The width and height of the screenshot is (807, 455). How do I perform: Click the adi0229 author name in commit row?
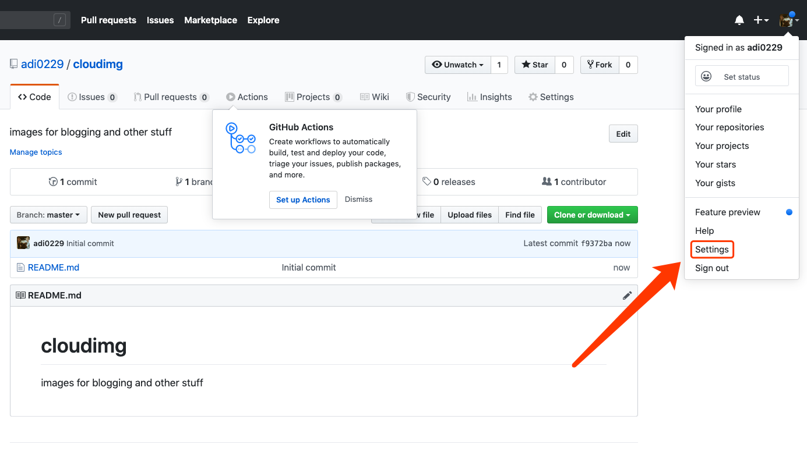click(x=48, y=243)
